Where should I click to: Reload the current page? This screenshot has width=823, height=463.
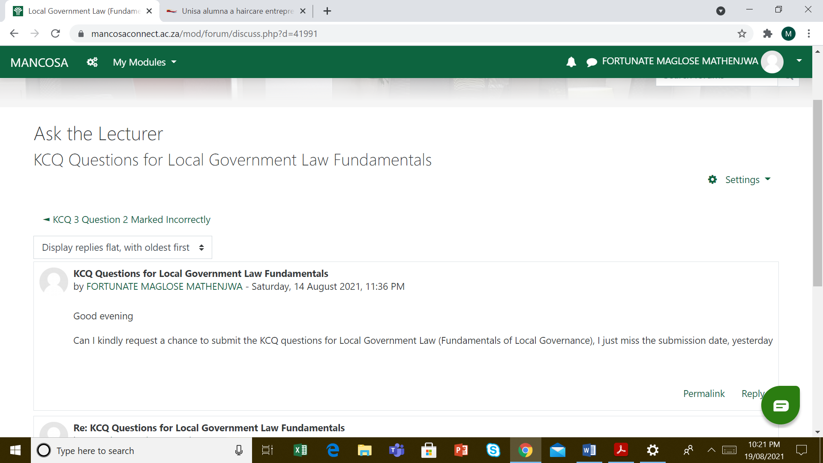(x=55, y=33)
